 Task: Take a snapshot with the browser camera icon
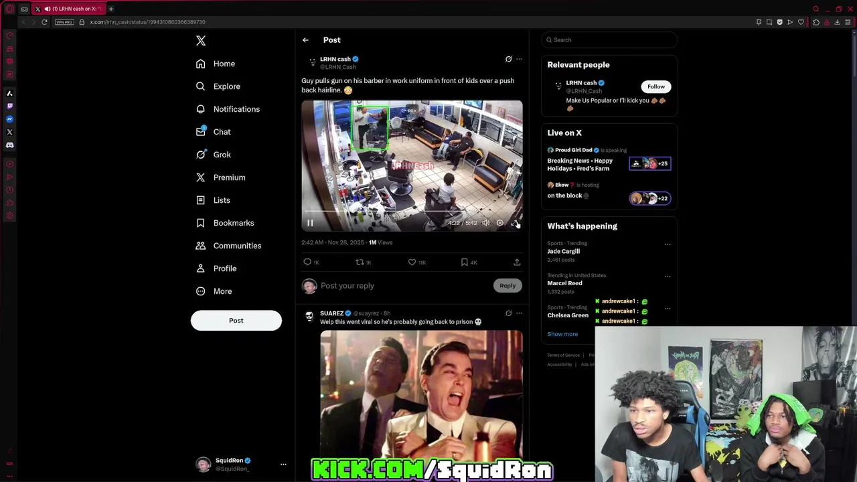pyautogui.click(x=769, y=22)
